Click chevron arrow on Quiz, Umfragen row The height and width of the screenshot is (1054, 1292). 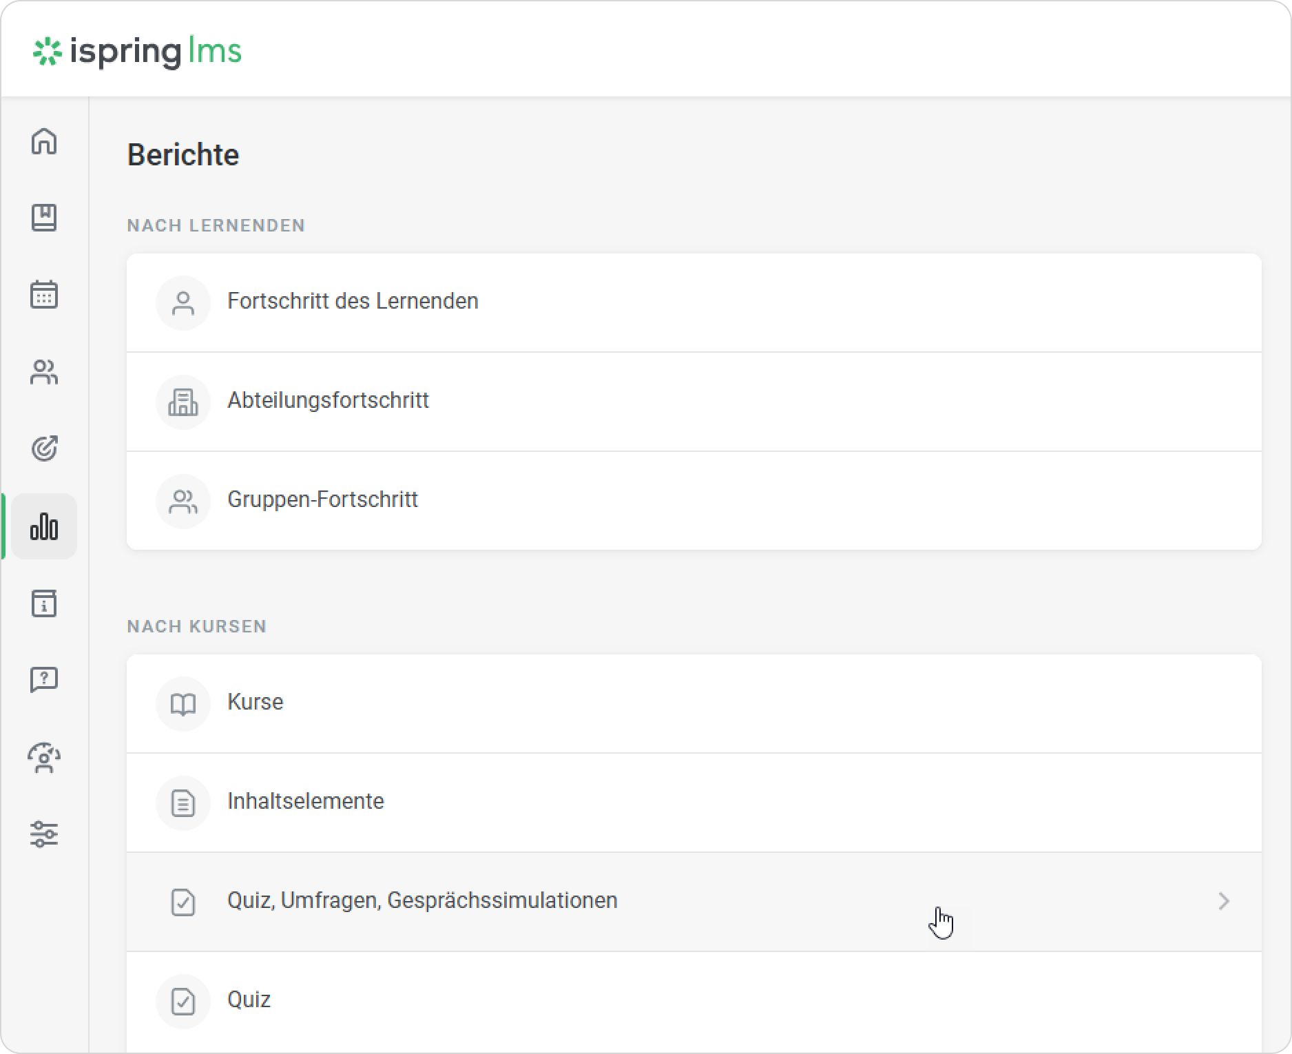tap(1223, 901)
